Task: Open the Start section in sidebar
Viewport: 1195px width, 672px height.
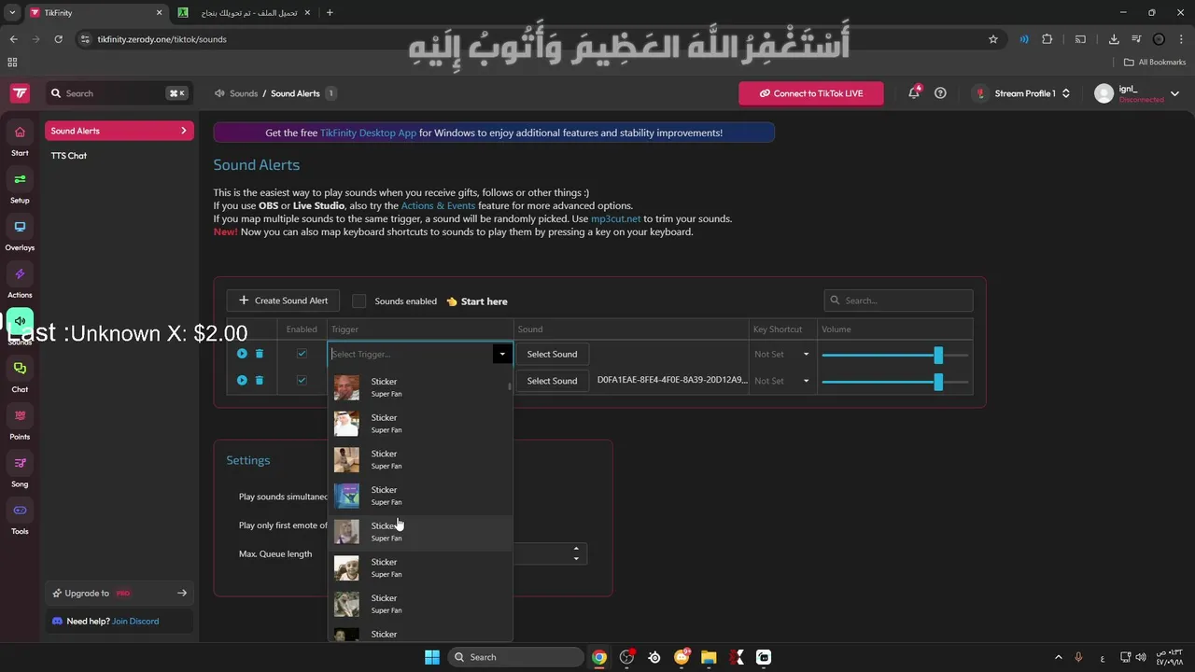Action: (x=20, y=139)
